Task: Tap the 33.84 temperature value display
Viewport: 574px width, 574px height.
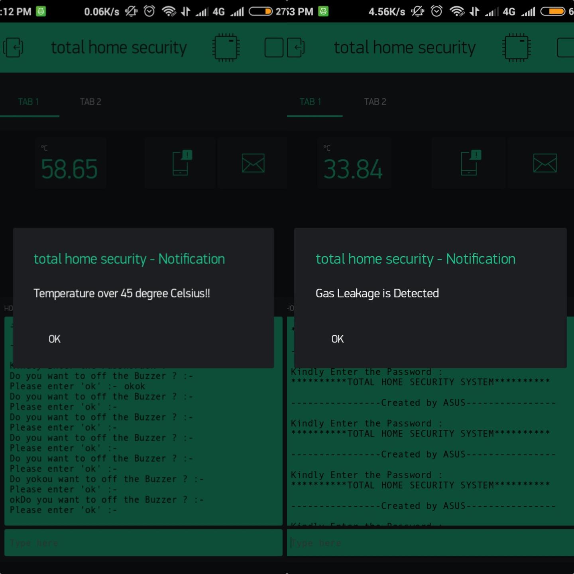Action: pyautogui.click(x=353, y=169)
